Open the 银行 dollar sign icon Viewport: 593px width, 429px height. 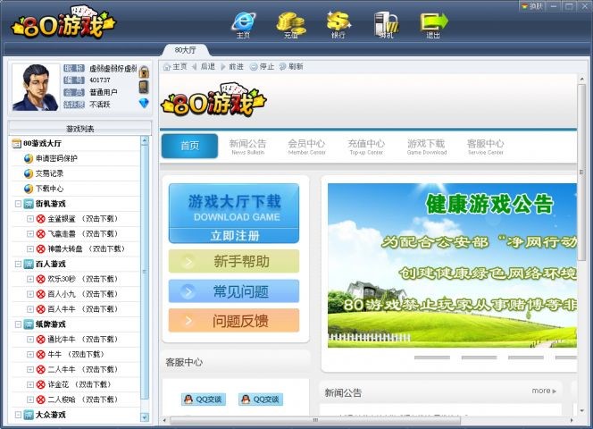point(338,25)
